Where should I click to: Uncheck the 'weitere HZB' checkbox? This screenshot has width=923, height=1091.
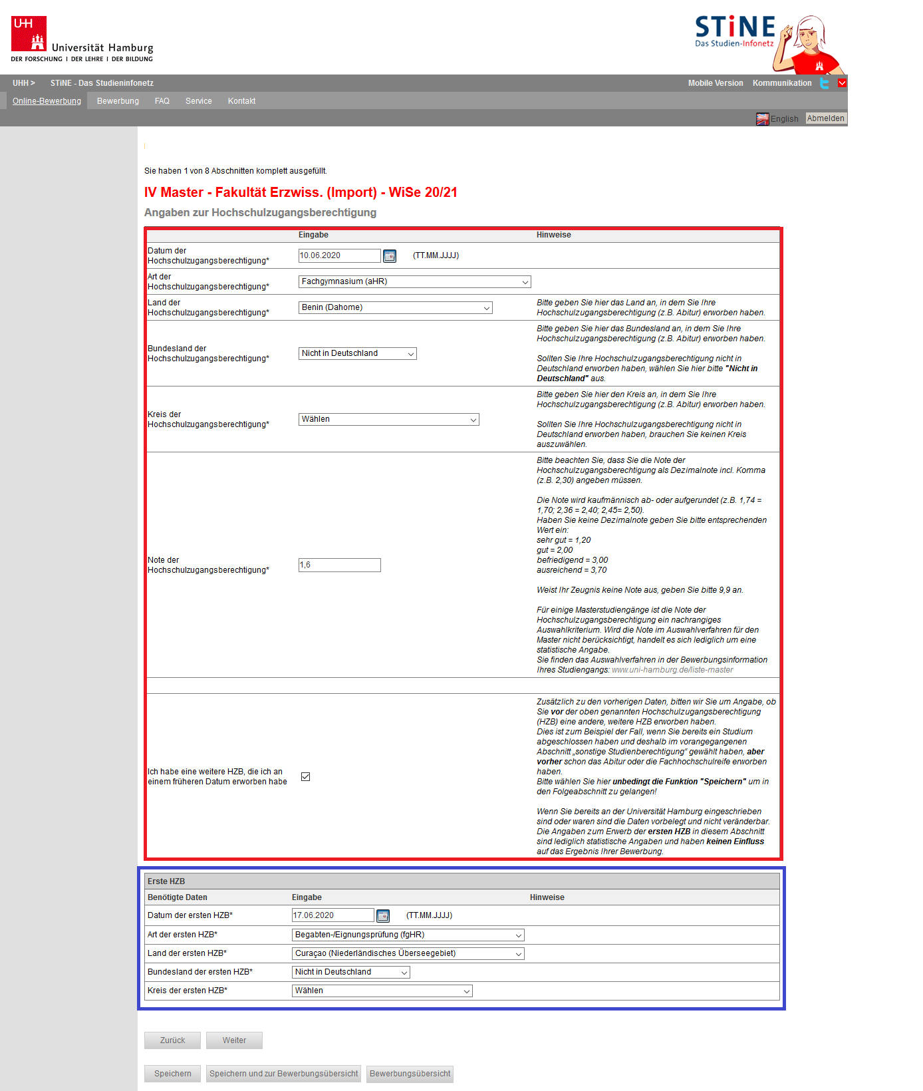[x=306, y=776]
